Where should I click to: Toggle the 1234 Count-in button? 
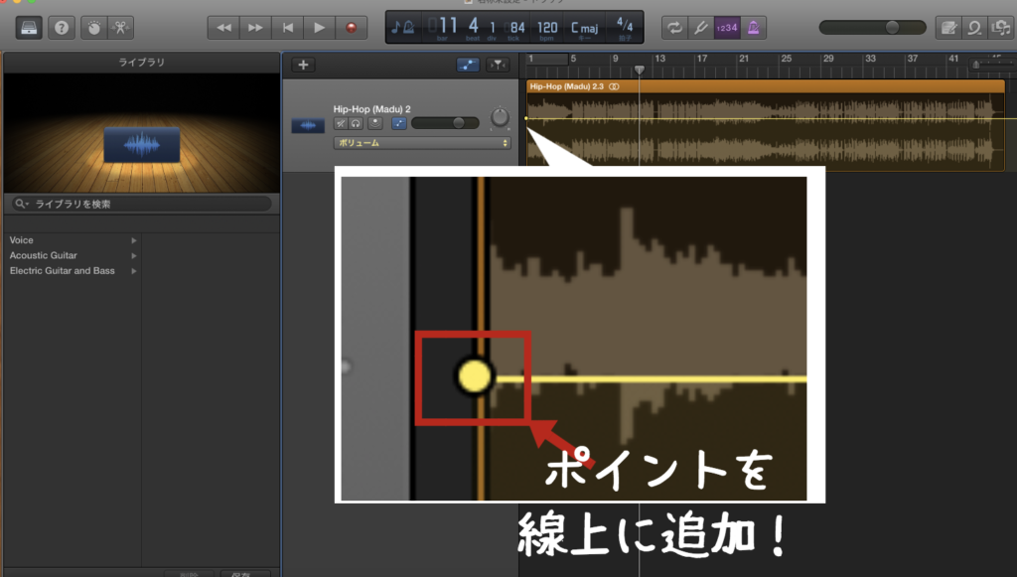pyautogui.click(x=727, y=28)
